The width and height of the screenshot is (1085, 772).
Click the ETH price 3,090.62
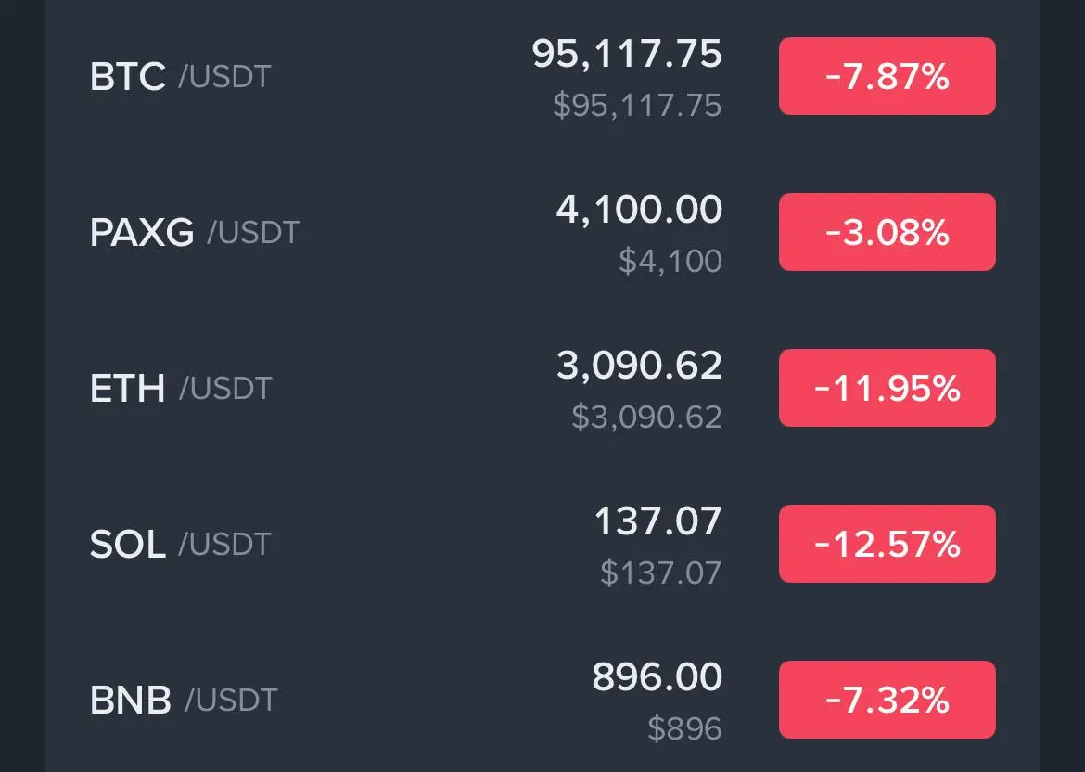[639, 366]
